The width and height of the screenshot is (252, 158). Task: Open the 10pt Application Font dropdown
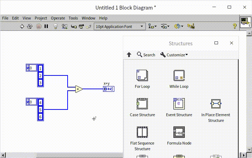point(119,26)
